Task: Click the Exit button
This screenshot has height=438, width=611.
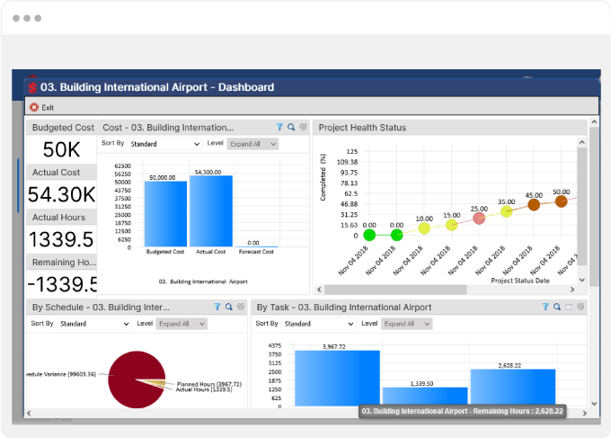Action: (42, 107)
